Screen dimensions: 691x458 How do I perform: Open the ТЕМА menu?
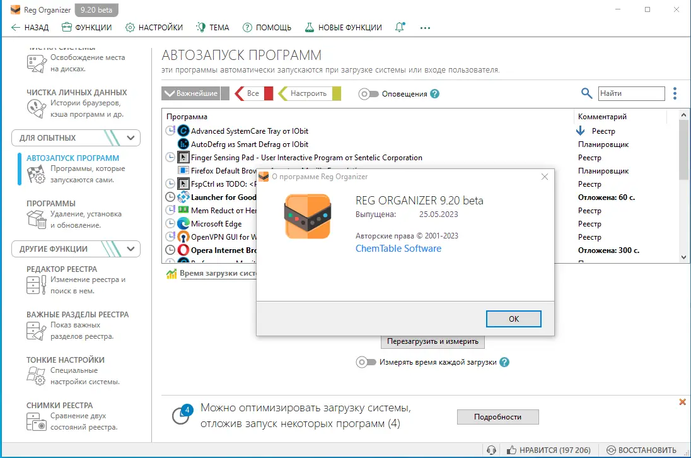213,27
